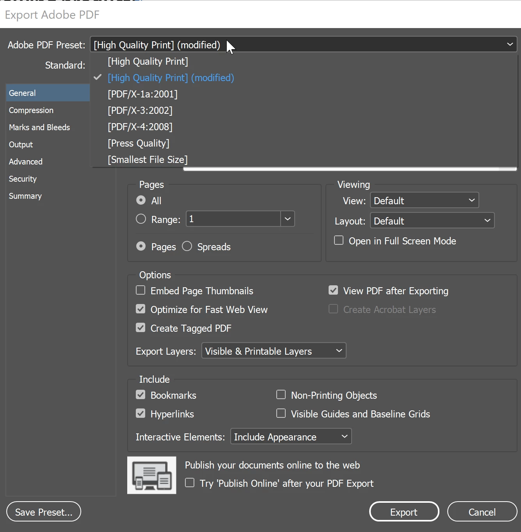This screenshot has width=521, height=532.
Task: Open the General settings section
Action: click(x=48, y=93)
